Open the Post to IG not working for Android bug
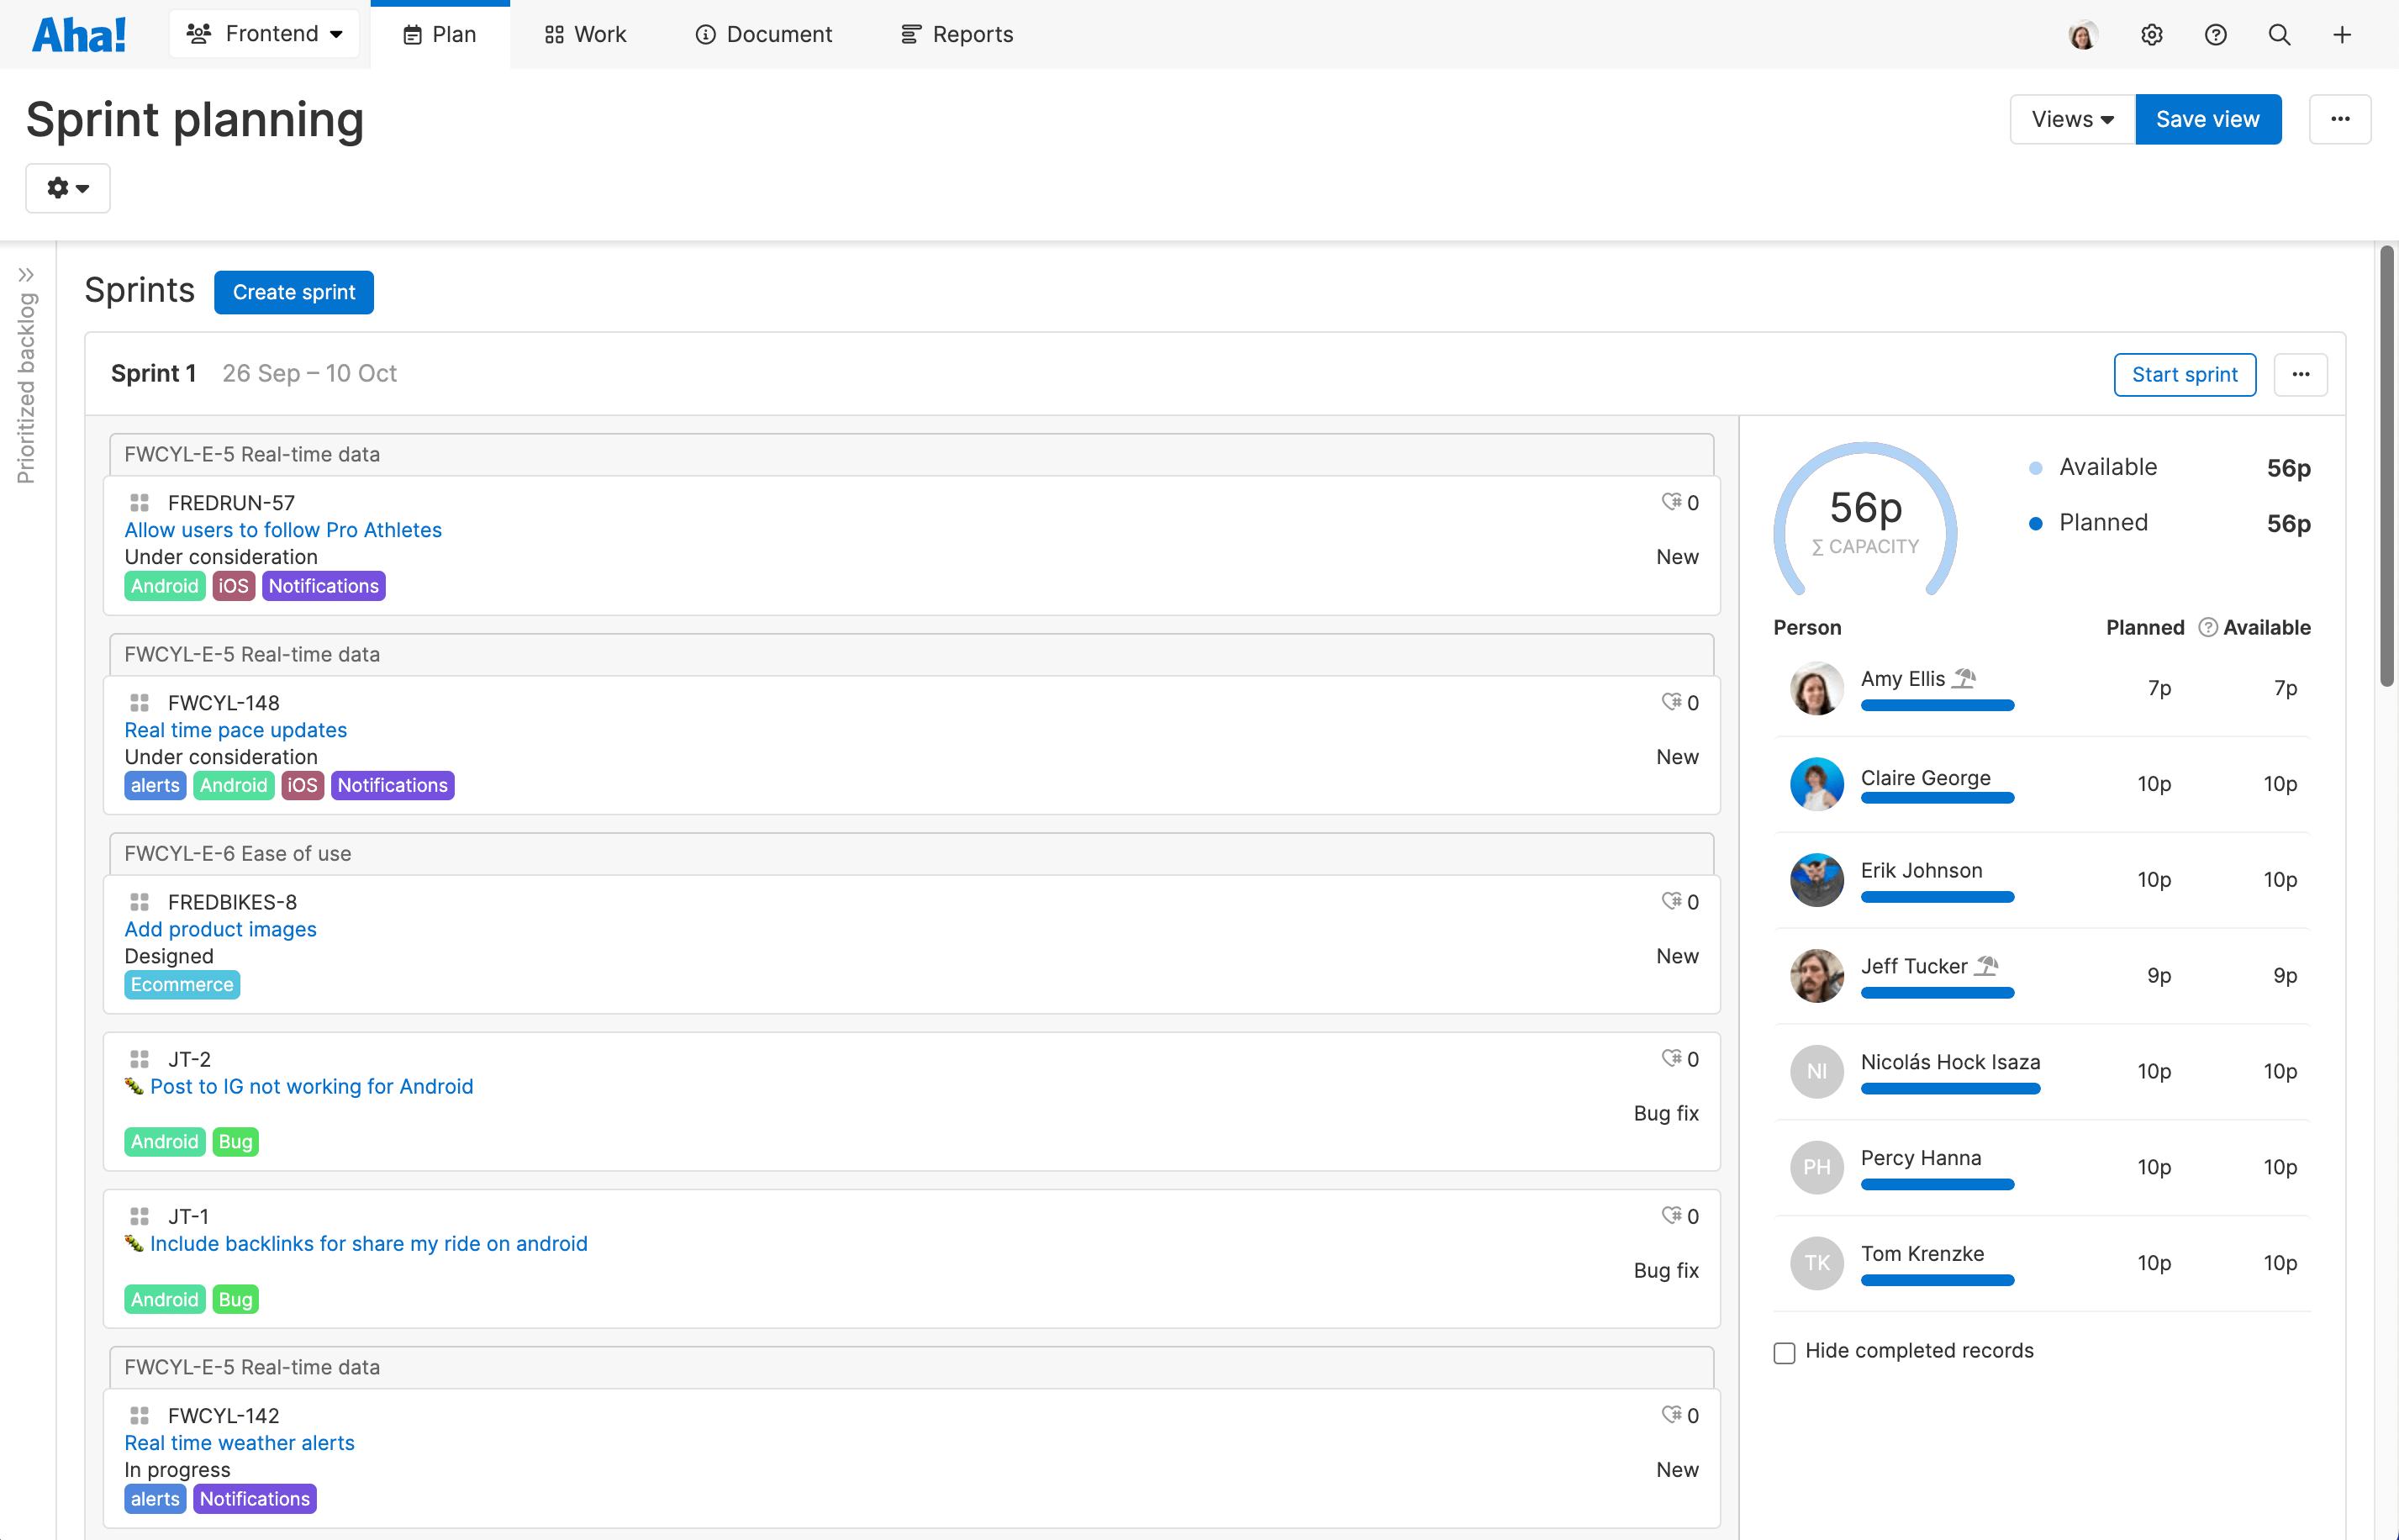 click(310, 1086)
